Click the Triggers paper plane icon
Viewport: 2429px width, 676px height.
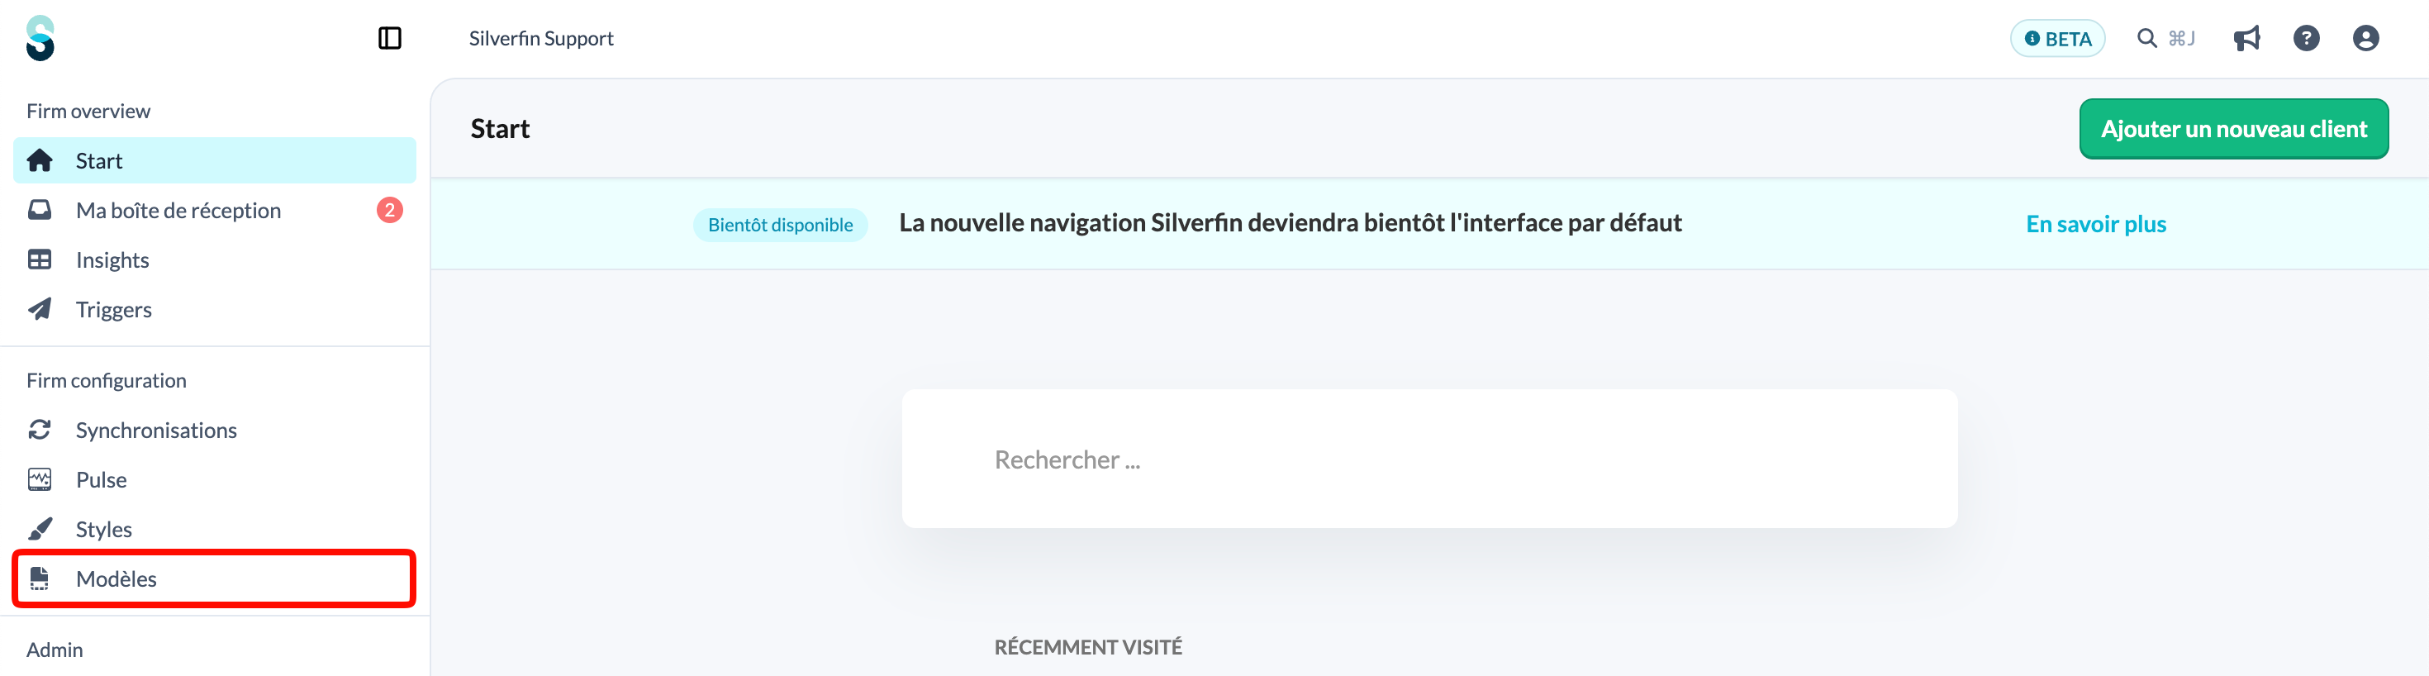pyautogui.click(x=40, y=309)
